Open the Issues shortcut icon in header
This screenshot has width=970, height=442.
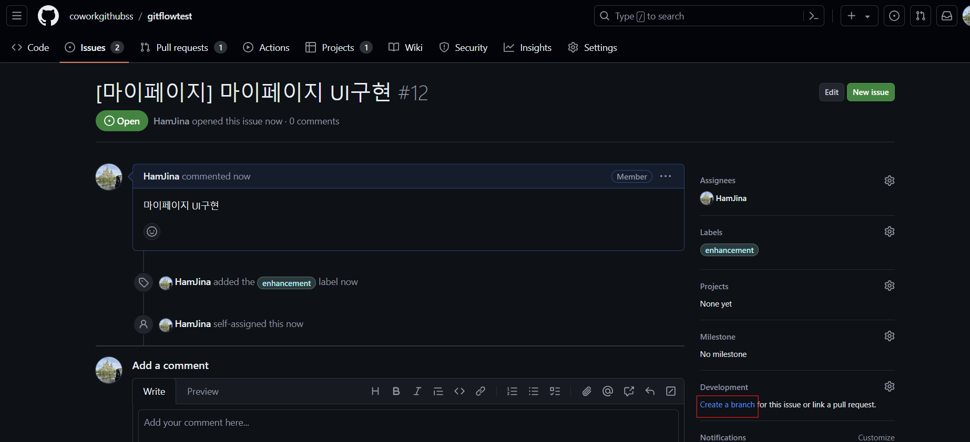tap(894, 16)
